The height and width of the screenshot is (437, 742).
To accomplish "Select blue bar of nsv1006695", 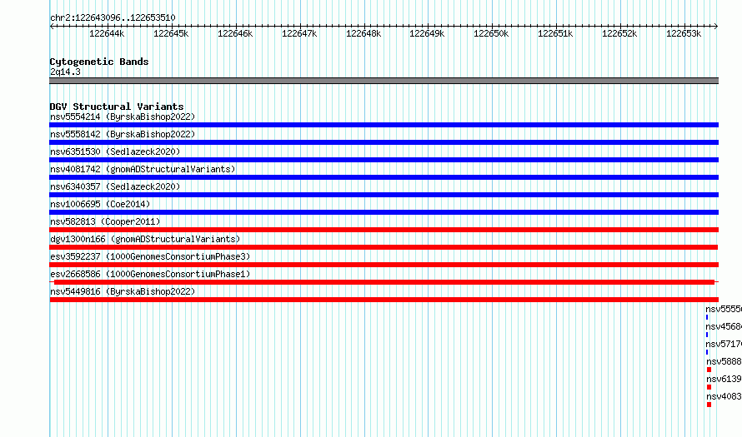I will click(x=384, y=212).
